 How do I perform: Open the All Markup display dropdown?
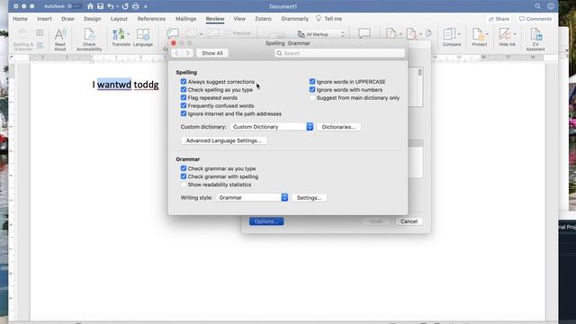point(321,34)
